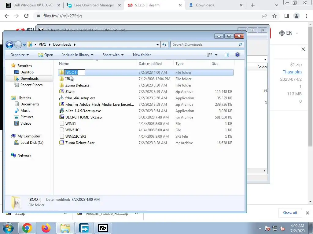This screenshot has height=234, width=313.
Task: Select the WIN51IC.SP3 file
Action: (x=76, y=136)
